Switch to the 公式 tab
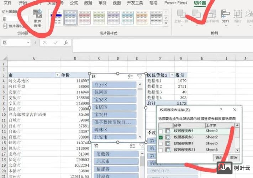 74,3
